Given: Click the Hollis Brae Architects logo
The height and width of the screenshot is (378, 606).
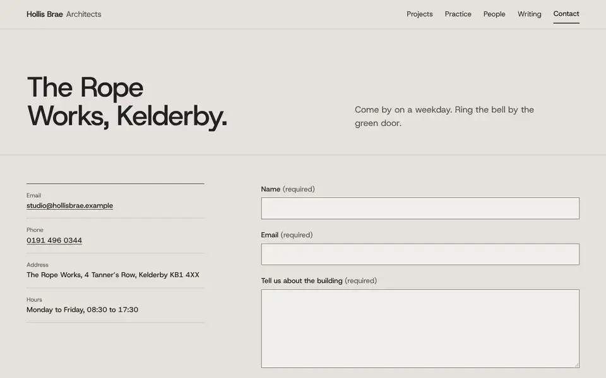Looking at the screenshot, I should pyautogui.click(x=64, y=14).
